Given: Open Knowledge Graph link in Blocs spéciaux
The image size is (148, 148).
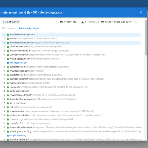Looking at the screenshot, I should tap(30, 28).
